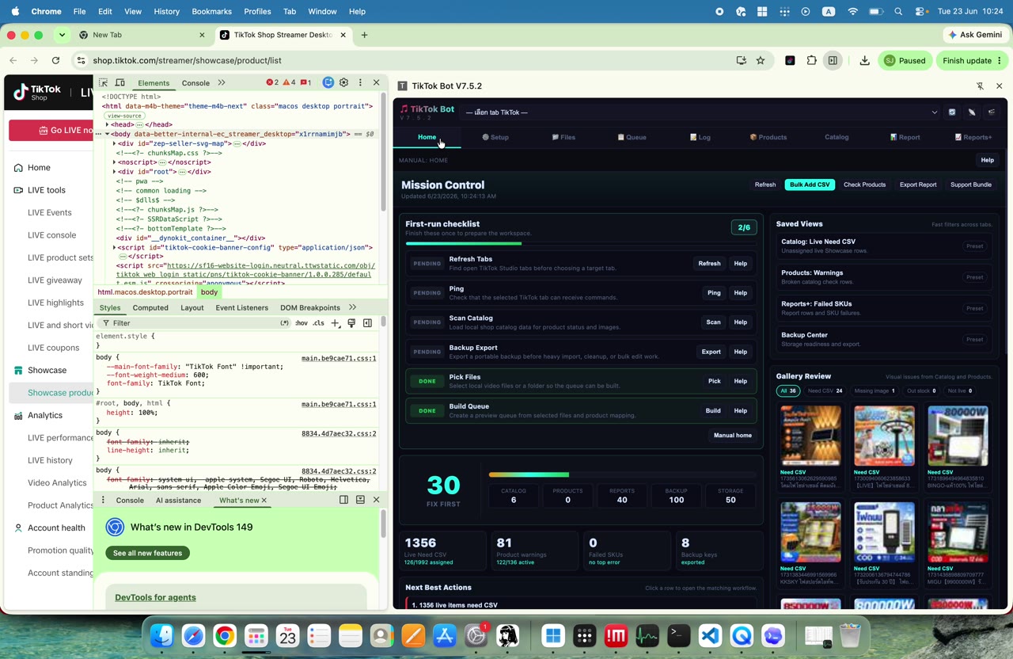The image size is (1013, 659).
Task: Refresh the tab list in TikTok Bot header
Action: (952, 112)
